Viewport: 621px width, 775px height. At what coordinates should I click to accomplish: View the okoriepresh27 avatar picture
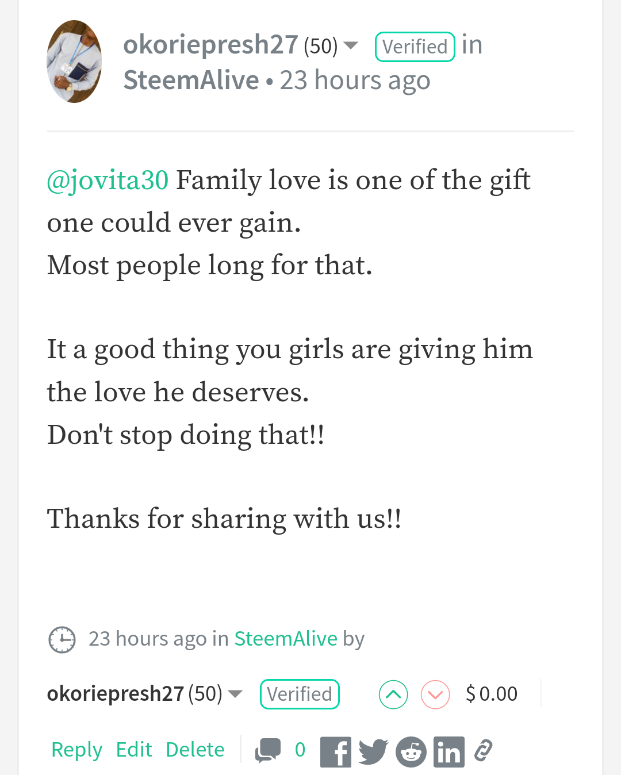click(74, 62)
